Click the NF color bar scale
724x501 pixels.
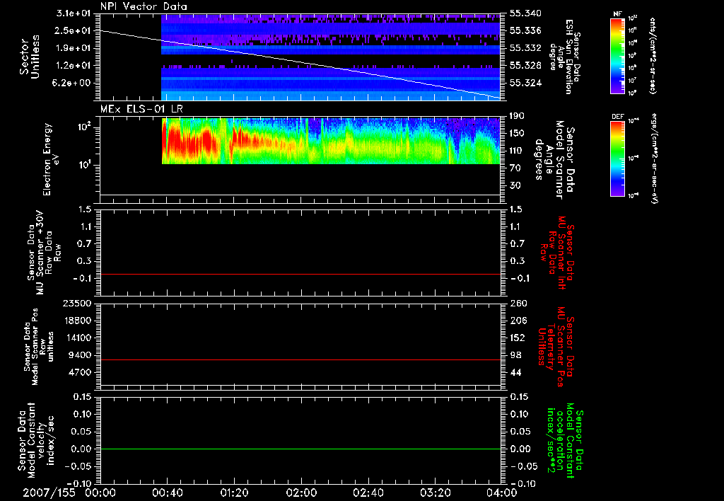pyautogui.click(x=618, y=55)
